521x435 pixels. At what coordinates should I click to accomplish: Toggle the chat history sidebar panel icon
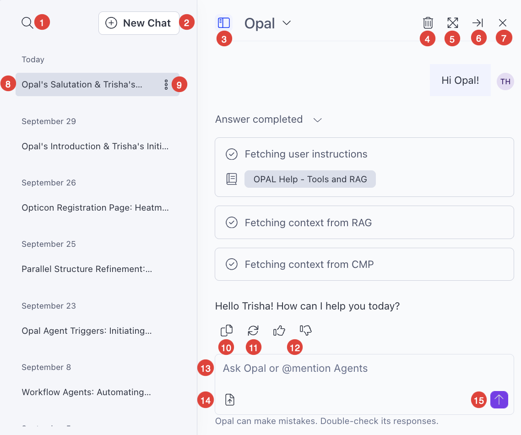point(223,22)
